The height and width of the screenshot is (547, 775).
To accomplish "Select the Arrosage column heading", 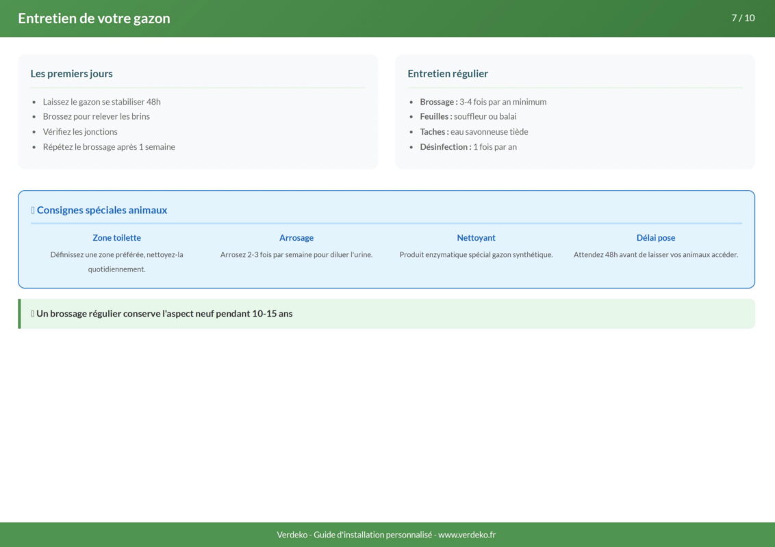I will point(296,238).
